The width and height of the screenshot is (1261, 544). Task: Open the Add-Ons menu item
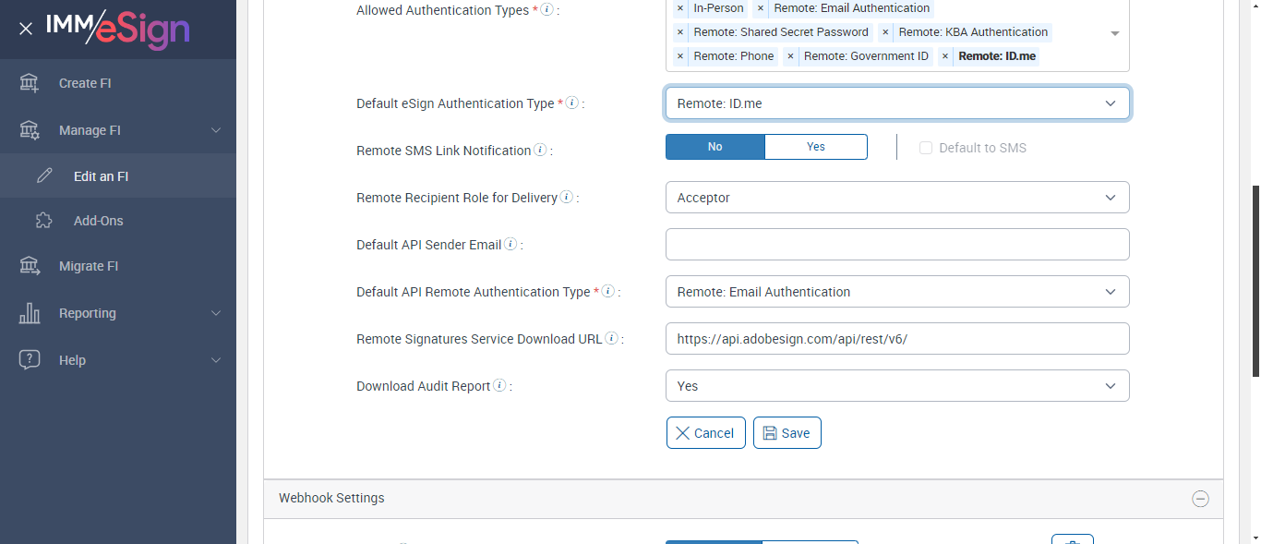point(98,221)
